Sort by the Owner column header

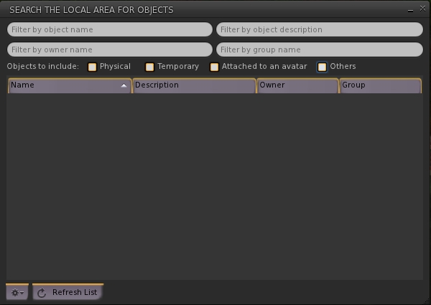[x=297, y=85]
